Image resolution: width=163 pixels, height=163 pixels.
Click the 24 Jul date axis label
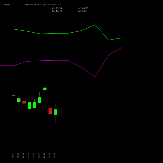click(x=44, y=155)
